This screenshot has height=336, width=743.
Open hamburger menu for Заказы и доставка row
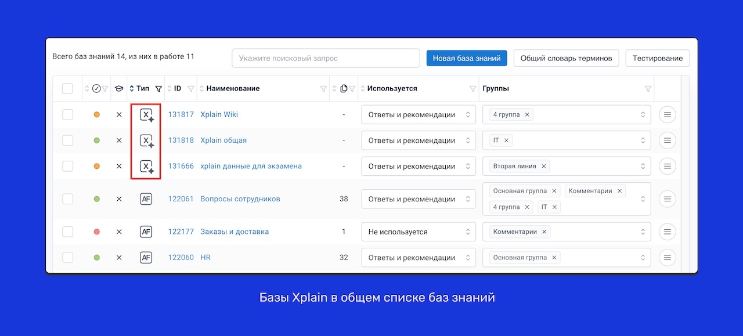click(668, 232)
